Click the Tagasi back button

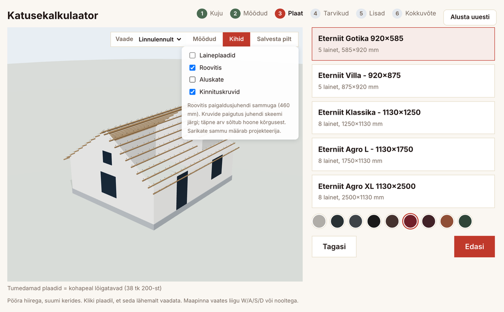click(334, 246)
